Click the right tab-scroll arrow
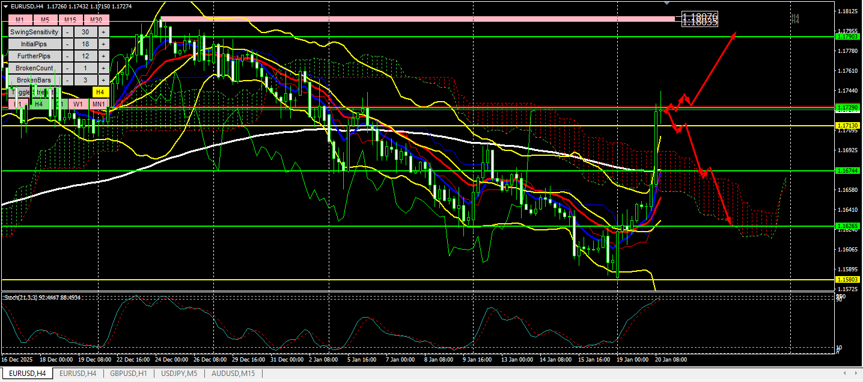This screenshot has width=863, height=382. tap(856, 374)
